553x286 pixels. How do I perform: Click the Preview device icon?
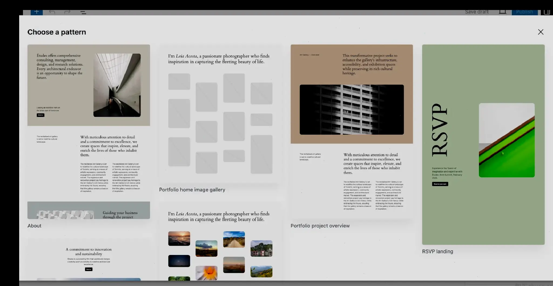[x=503, y=12]
